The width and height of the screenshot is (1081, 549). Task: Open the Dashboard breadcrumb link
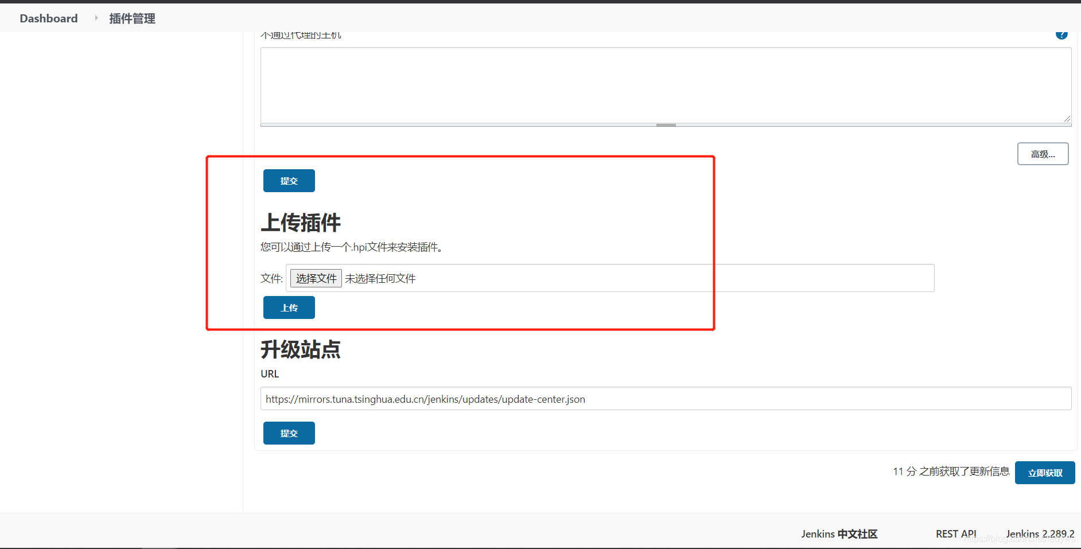[x=49, y=18]
